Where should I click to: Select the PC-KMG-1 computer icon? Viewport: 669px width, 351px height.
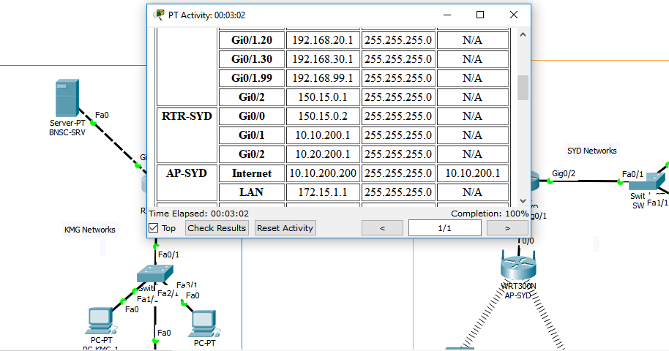(101, 321)
